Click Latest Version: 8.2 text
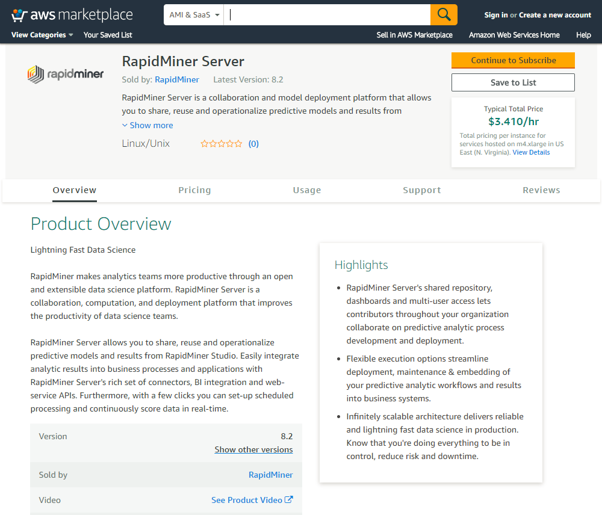This screenshot has width=602, height=515. click(x=248, y=79)
